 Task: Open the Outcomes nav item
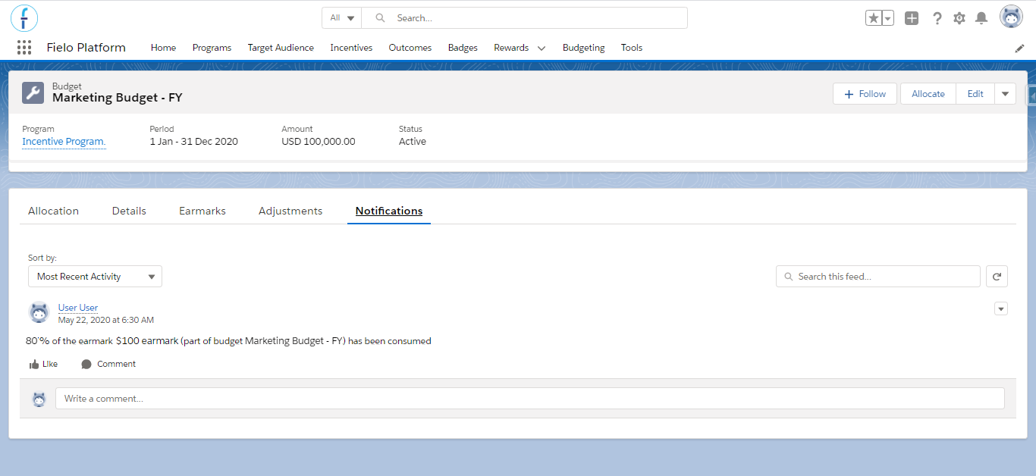(410, 48)
